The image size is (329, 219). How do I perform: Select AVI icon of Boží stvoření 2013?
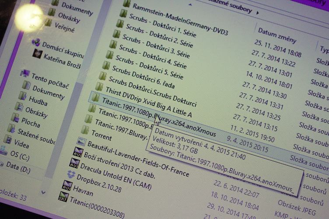tap(78, 152)
